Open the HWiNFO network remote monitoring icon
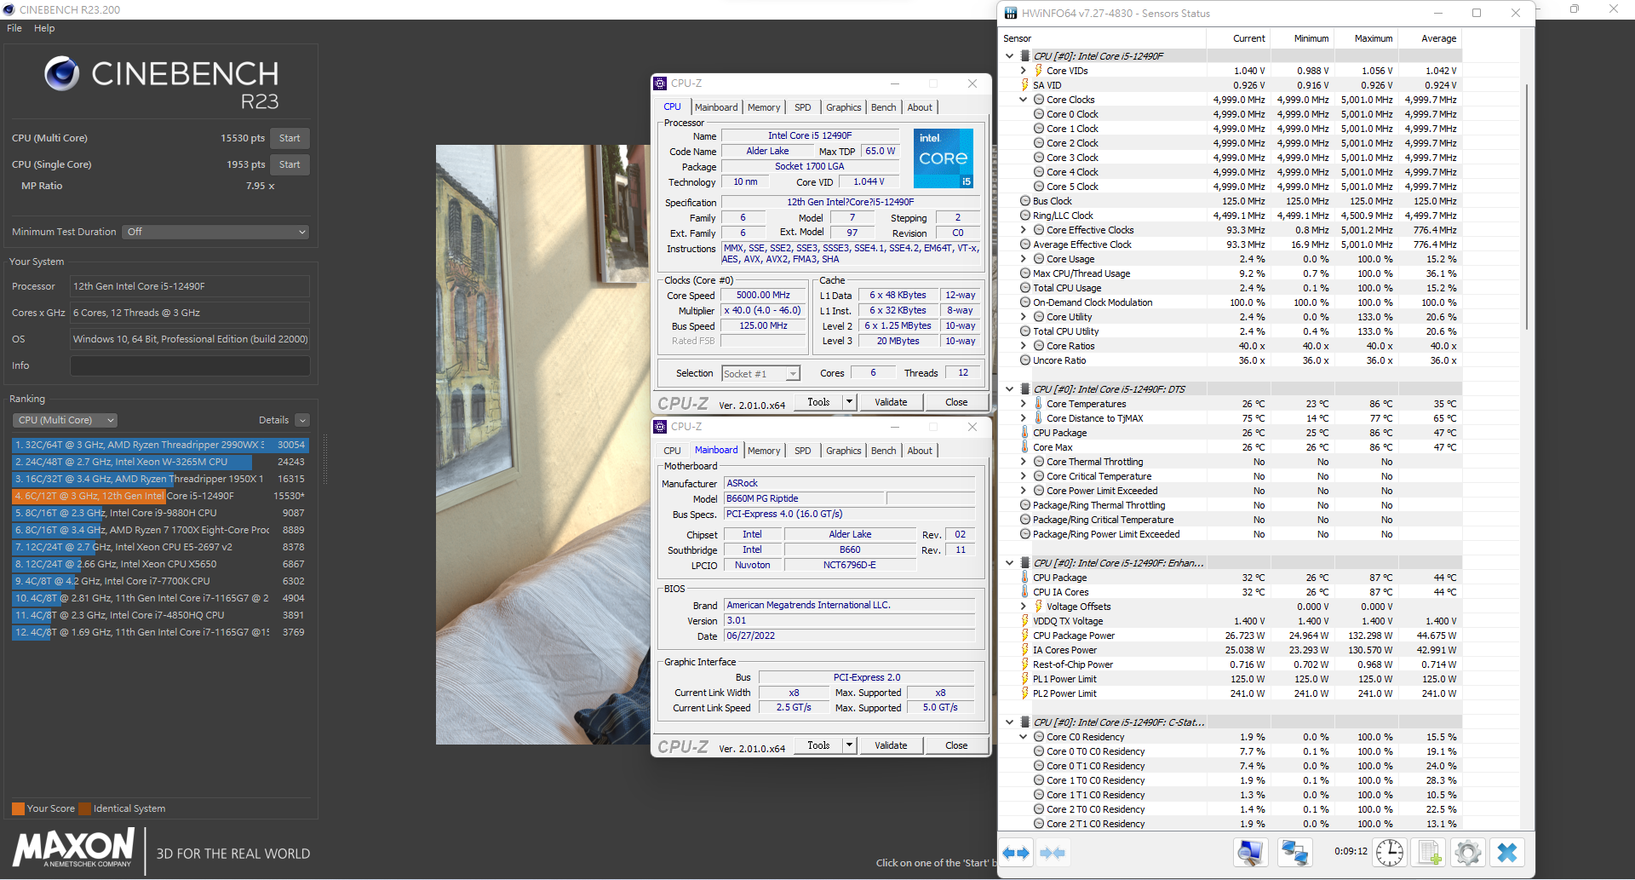Image resolution: width=1635 pixels, height=880 pixels. [x=1295, y=853]
